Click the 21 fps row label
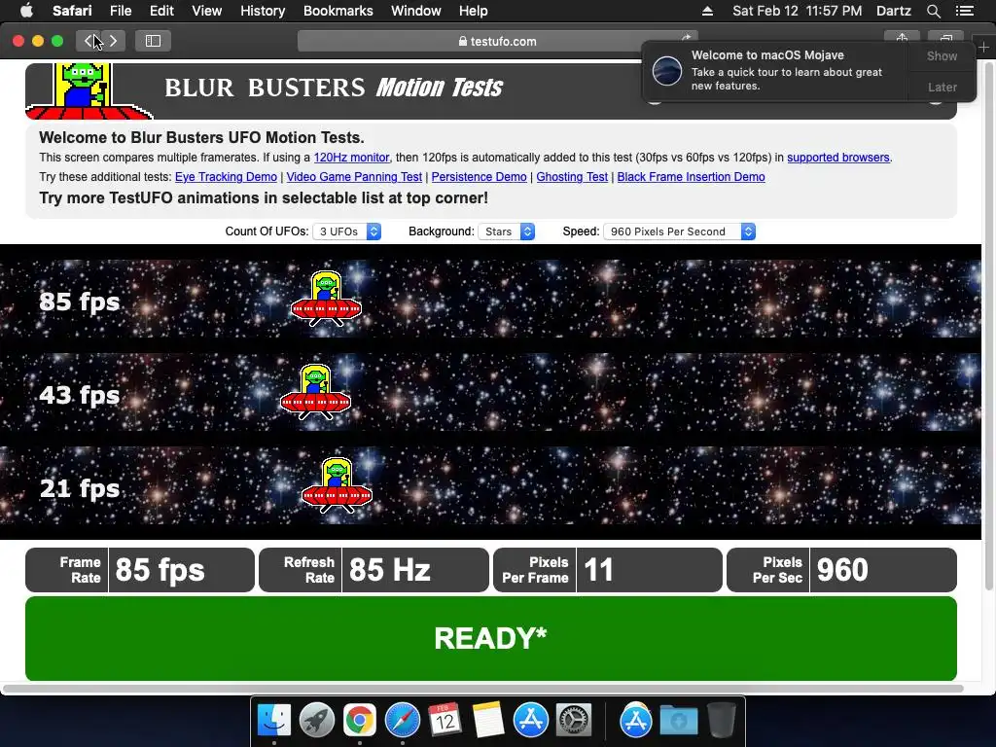This screenshot has width=996, height=747. click(x=80, y=488)
